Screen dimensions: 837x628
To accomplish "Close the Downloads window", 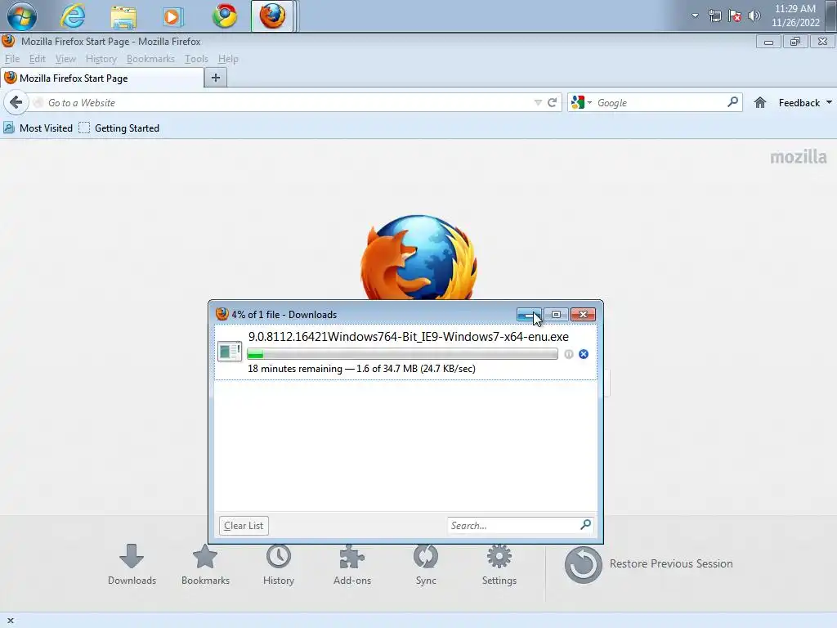I will (583, 315).
